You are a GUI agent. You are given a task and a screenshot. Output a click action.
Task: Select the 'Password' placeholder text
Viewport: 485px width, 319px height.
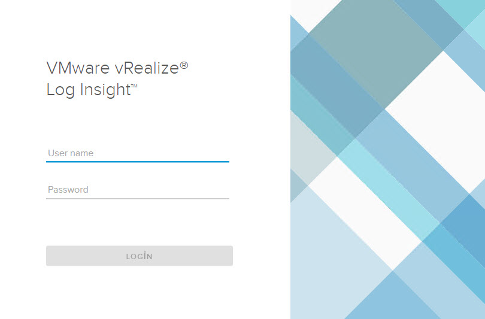[68, 190]
